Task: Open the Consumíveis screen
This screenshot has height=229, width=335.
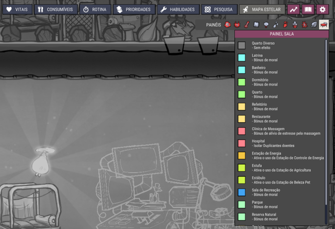Action: (x=56, y=9)
